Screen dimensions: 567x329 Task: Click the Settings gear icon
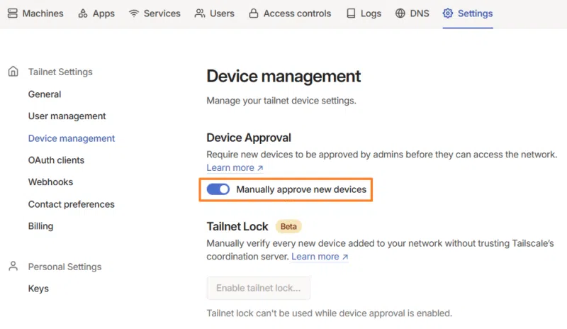(x=448, y=13)
